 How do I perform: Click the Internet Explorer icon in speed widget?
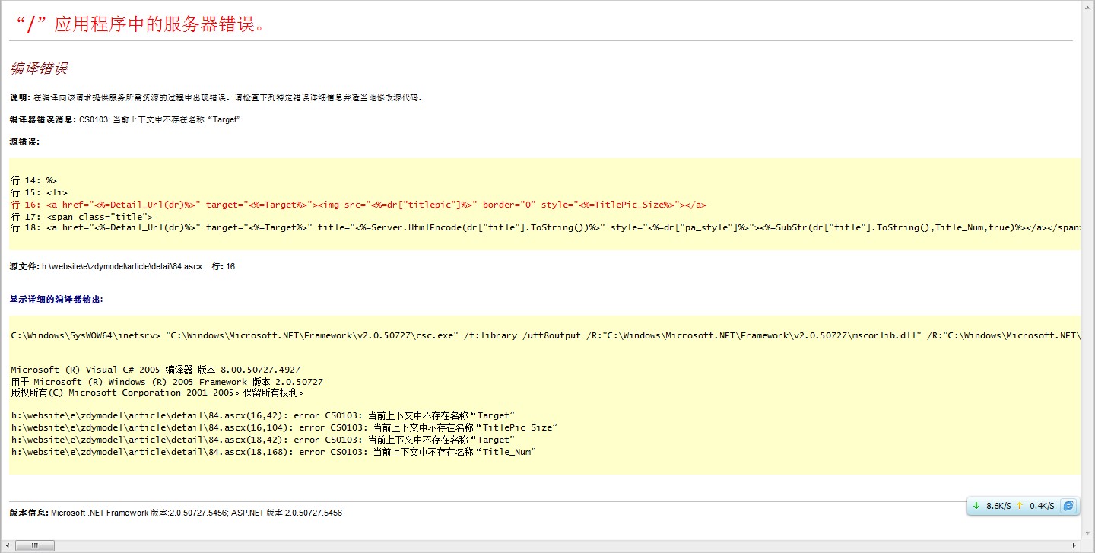point(1068,506)
